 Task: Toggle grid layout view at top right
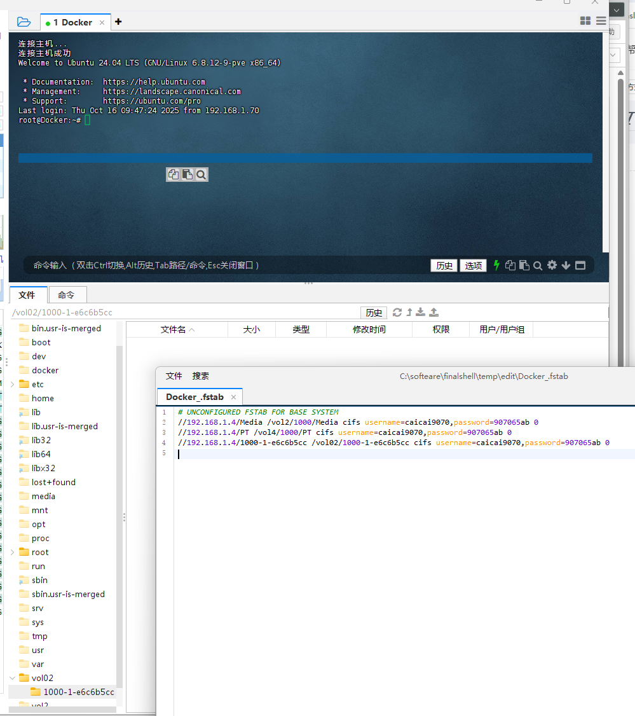tap(585, 21)
